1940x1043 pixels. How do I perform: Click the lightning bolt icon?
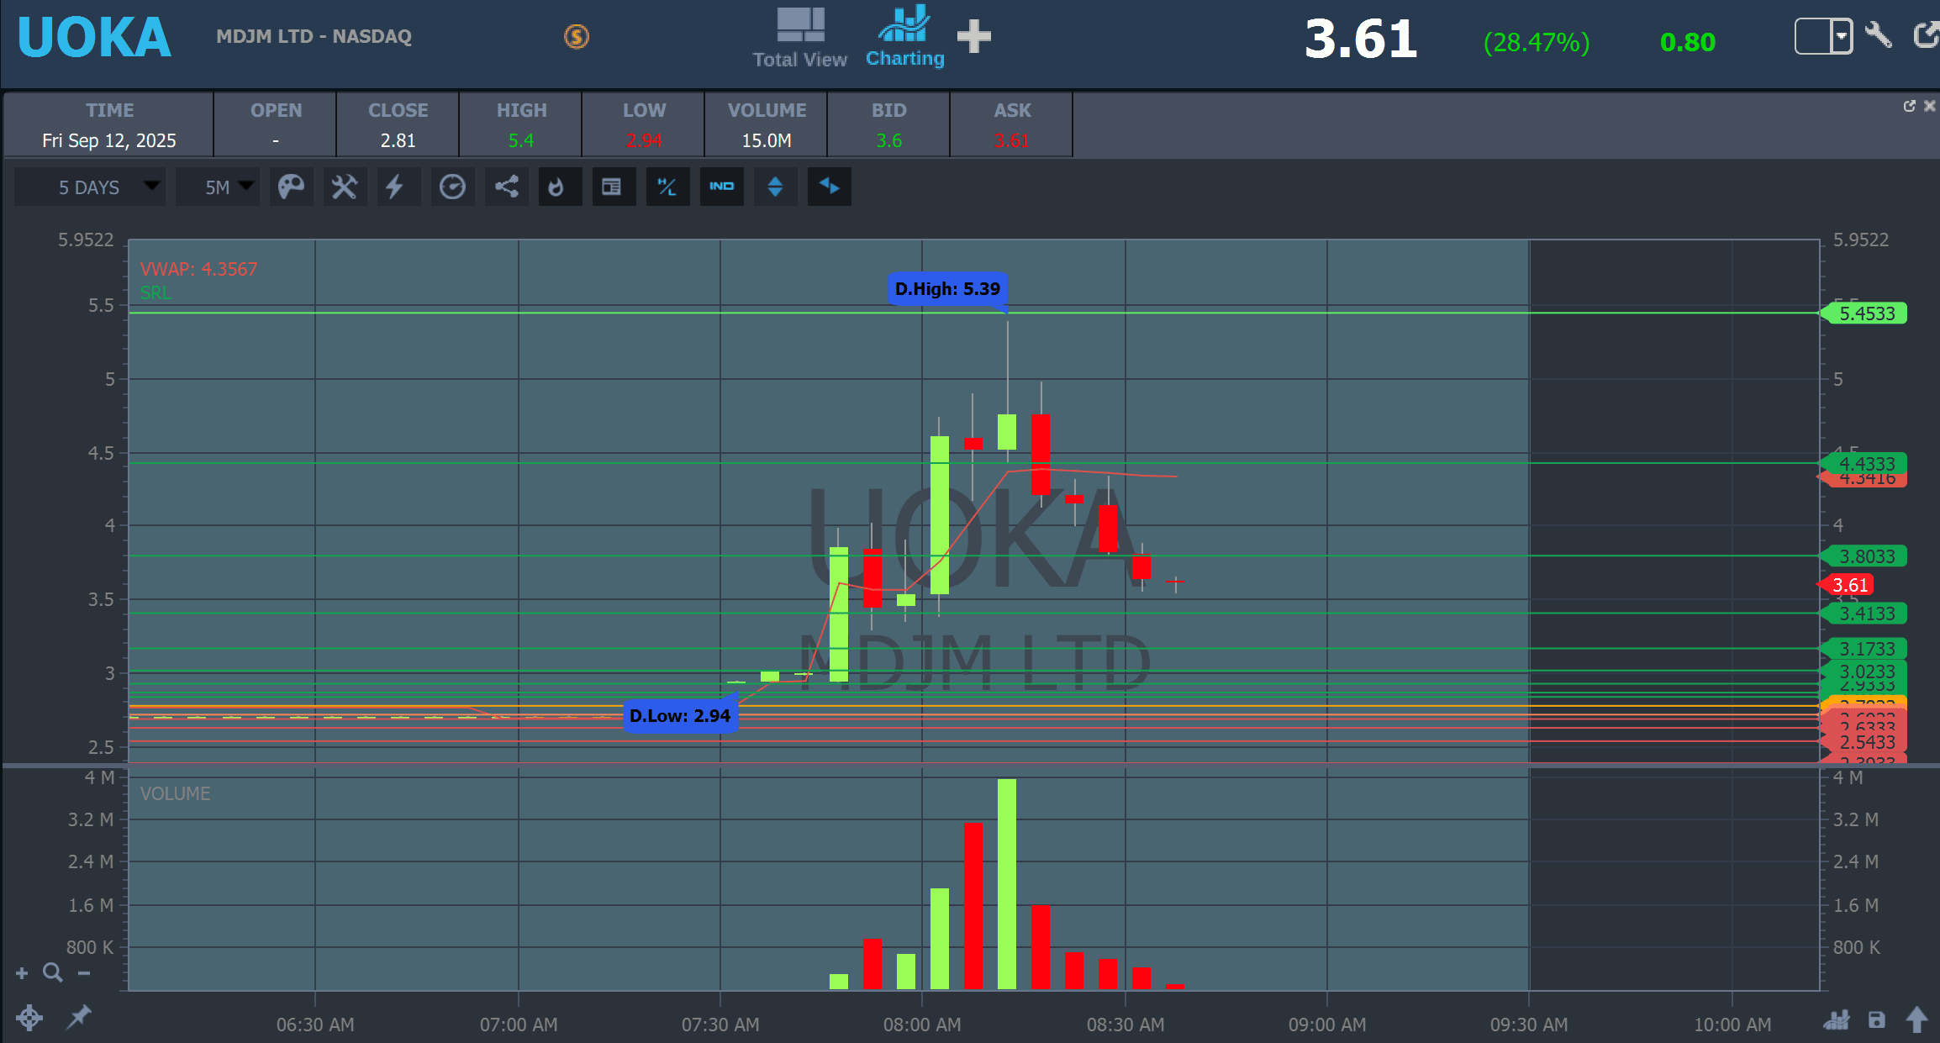[395, 187]
